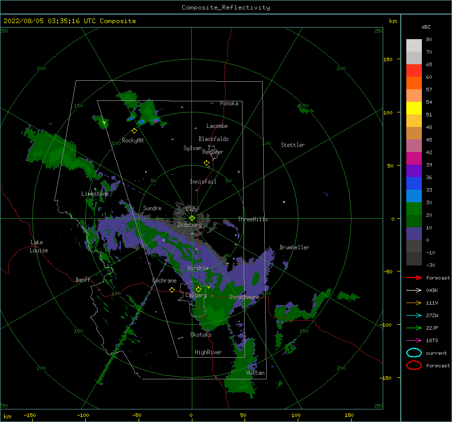The width and height of the screenshot is (452, 422).
Task: Select the 57 to 60 dBZ orange swatch
Action: click(x=414, y=83)
